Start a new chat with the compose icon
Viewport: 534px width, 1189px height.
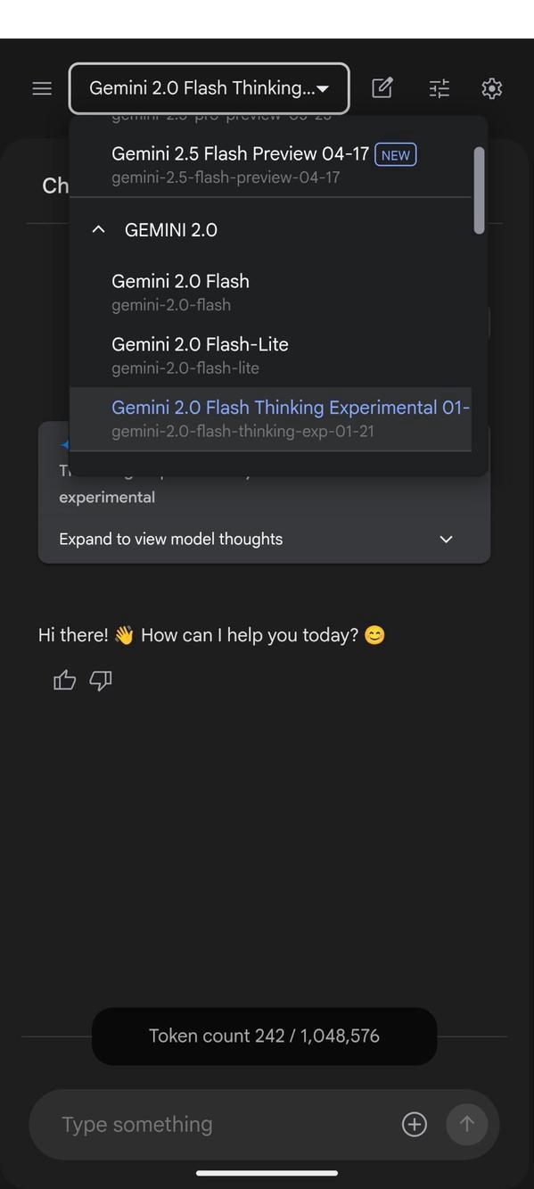pyautogui.click(x=382, y=87)
